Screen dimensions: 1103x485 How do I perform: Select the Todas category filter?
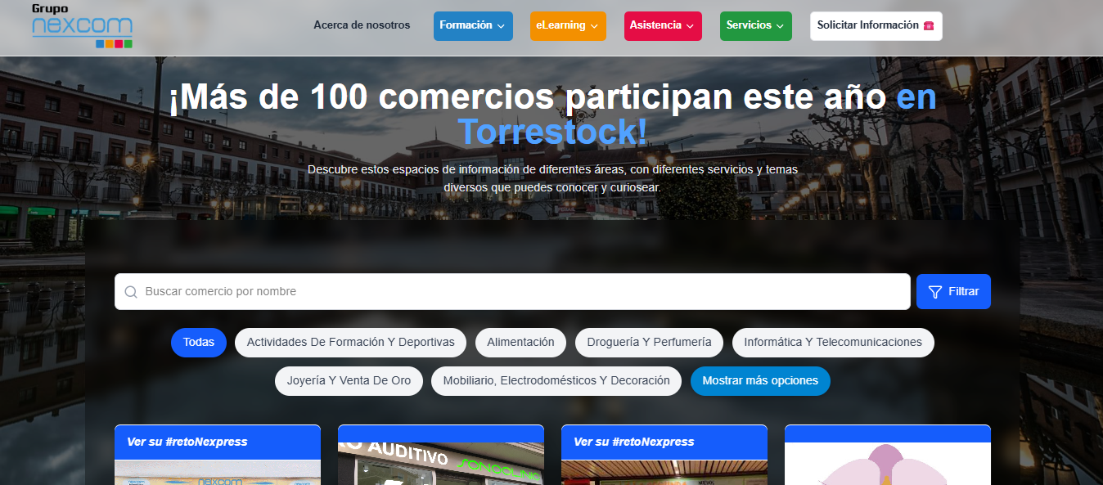[199, 342]
